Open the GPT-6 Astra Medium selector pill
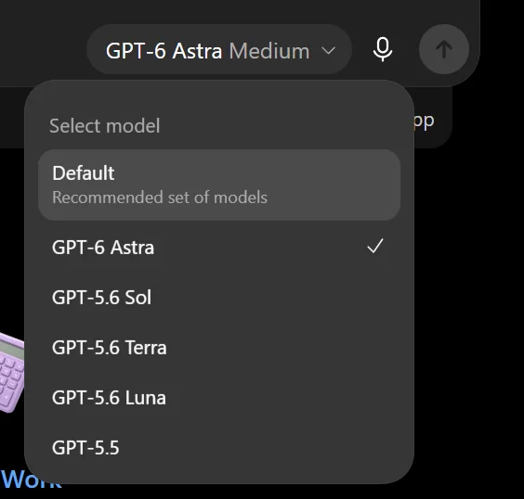The height and width of the screenshot is (499, 524). (219, 49)
